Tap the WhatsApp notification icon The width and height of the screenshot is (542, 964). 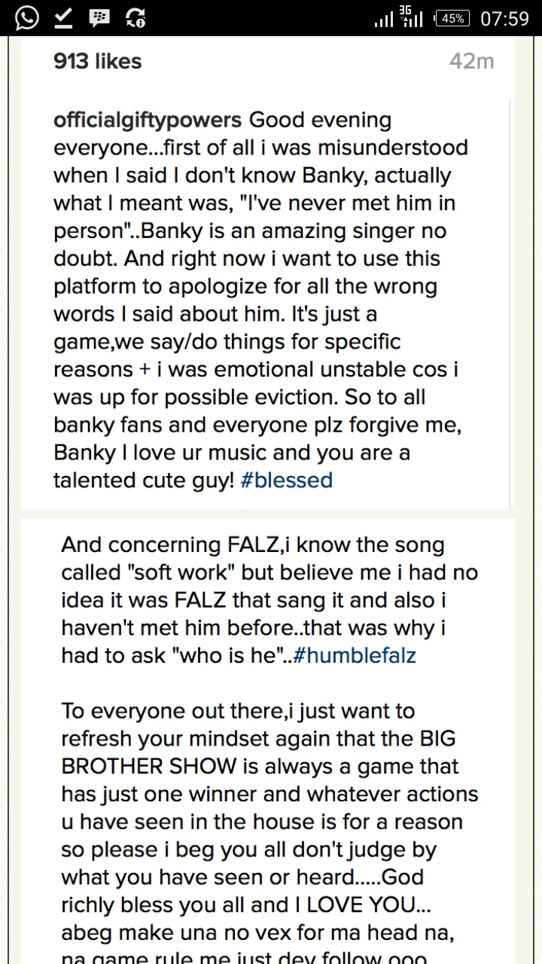(26, 18)
